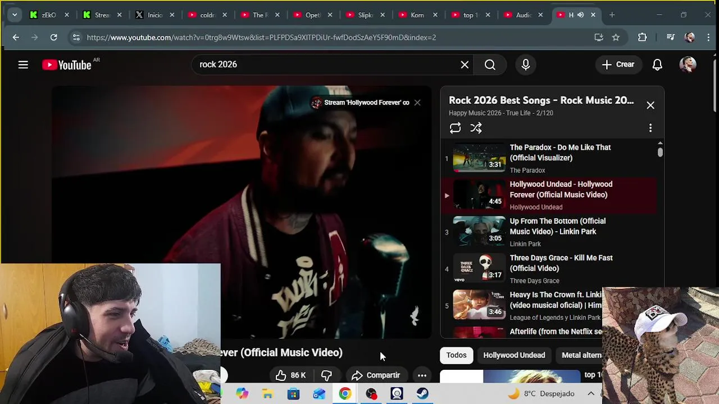This screenshot has height=404, width=719.
Task: Click the address bar URL
Action: [x=261, y=38]
